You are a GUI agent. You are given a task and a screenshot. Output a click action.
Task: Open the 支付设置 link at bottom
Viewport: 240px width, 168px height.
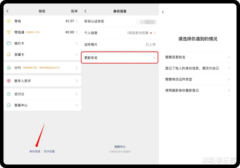[x=49, y=151]
